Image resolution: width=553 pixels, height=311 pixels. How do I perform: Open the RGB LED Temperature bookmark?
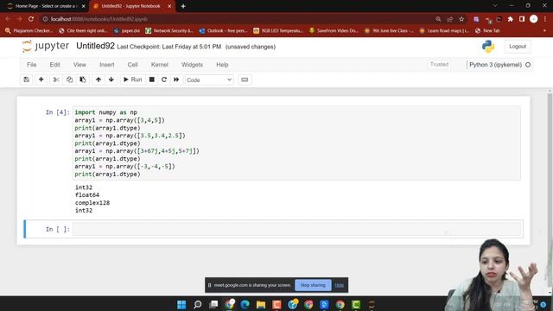tap(278, 31)
